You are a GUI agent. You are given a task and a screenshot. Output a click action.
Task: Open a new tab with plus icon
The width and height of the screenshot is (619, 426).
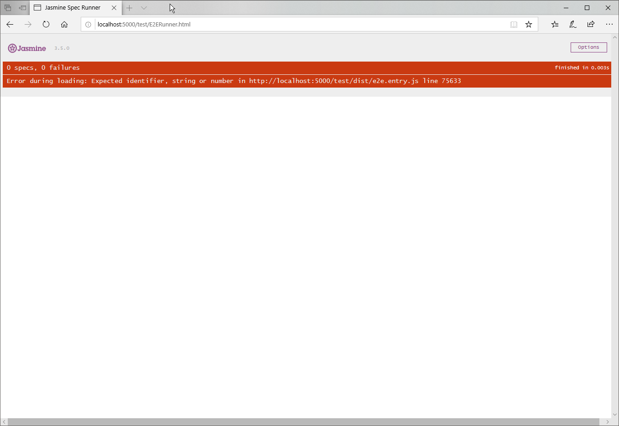click(130, 8)
